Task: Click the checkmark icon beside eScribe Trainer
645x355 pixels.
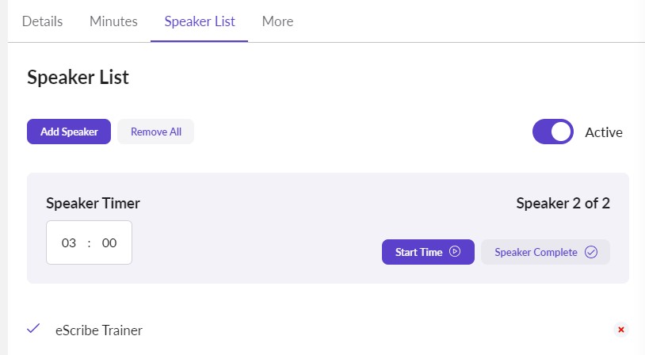Action: click(33, 329)
